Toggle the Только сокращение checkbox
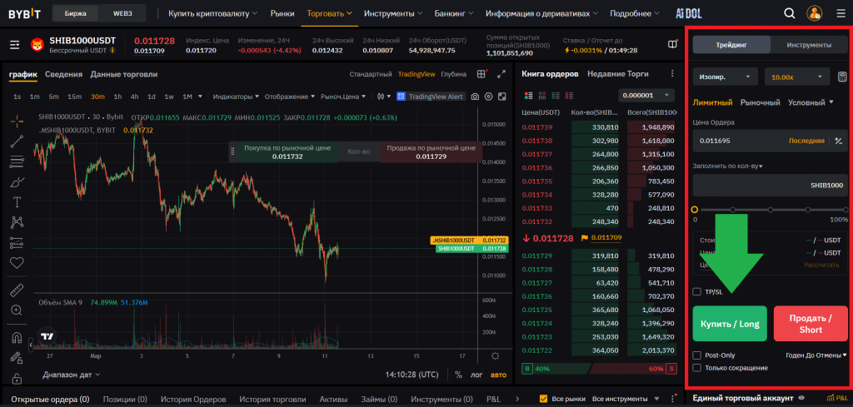 pos(697,367)
